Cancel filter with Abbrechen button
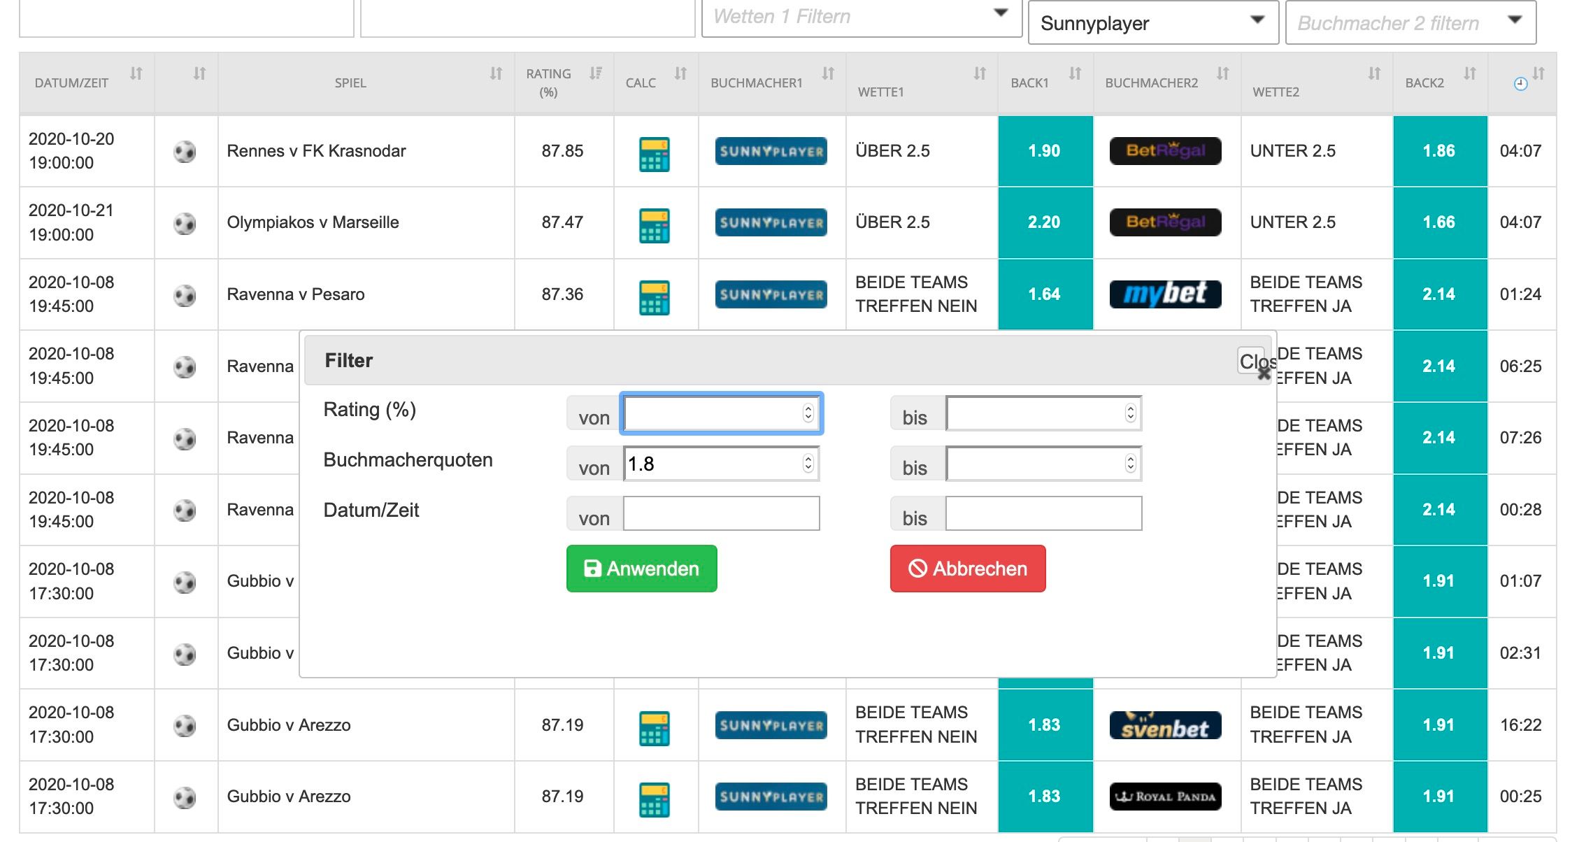Viewport: 1586px width, 842px height. [x=968, y=569]
